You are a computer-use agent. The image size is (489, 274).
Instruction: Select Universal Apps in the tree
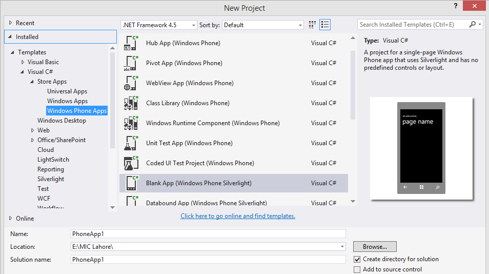pyautogui.click(x=67, y=91)
